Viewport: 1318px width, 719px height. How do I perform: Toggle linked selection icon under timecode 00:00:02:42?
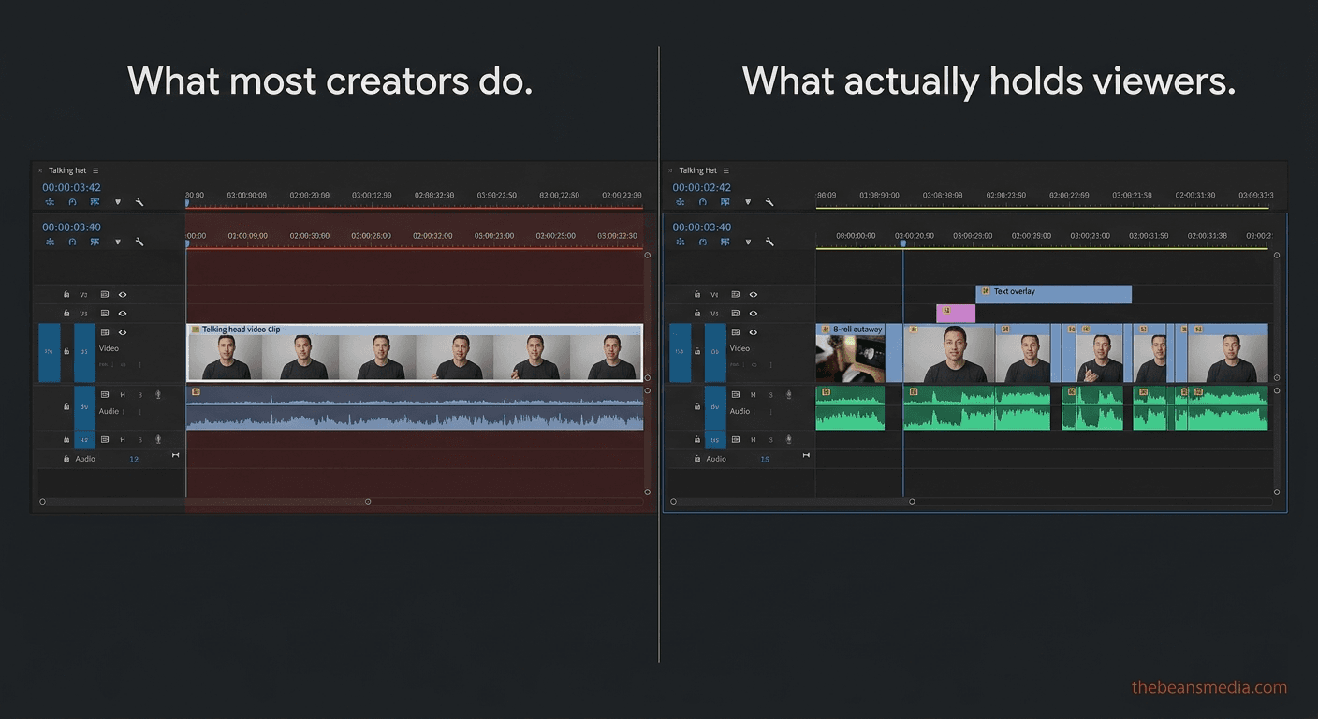tap(703, 202)
